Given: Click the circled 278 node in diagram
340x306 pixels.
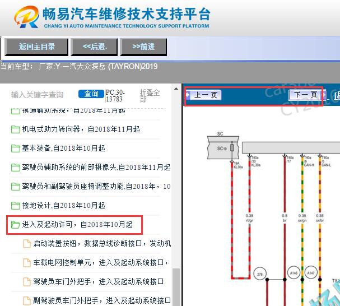Looking at the screenshot, I should [x=260, y=274].
